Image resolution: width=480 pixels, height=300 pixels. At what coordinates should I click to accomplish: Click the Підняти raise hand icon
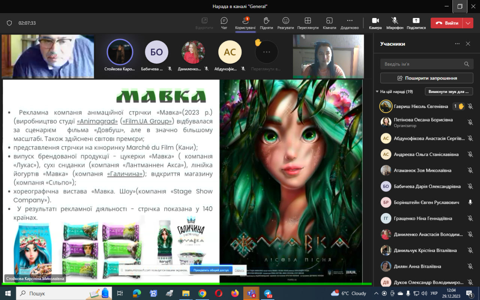266,23
